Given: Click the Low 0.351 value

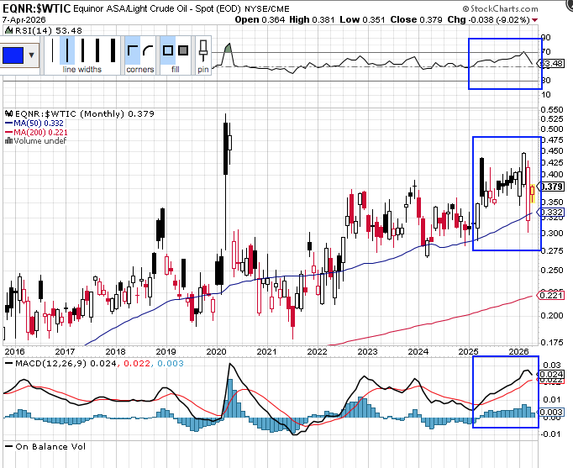Looking at the screenshot, I should pos(362,19).
